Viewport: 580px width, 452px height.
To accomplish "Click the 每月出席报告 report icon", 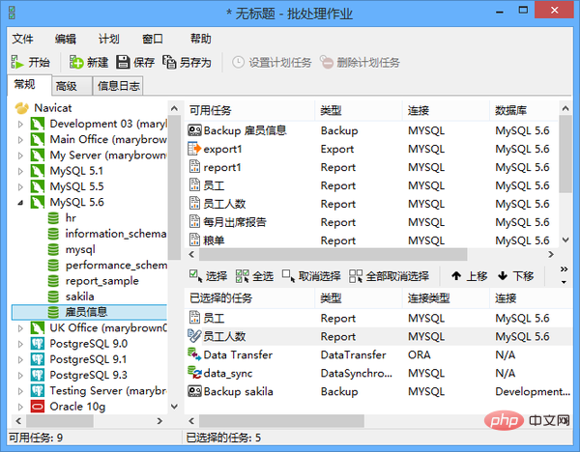I will pyautogui.click(x=194, y=222).
